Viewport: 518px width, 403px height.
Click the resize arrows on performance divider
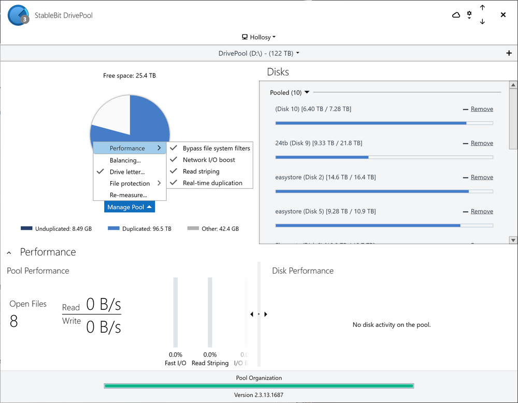(258, 314)
